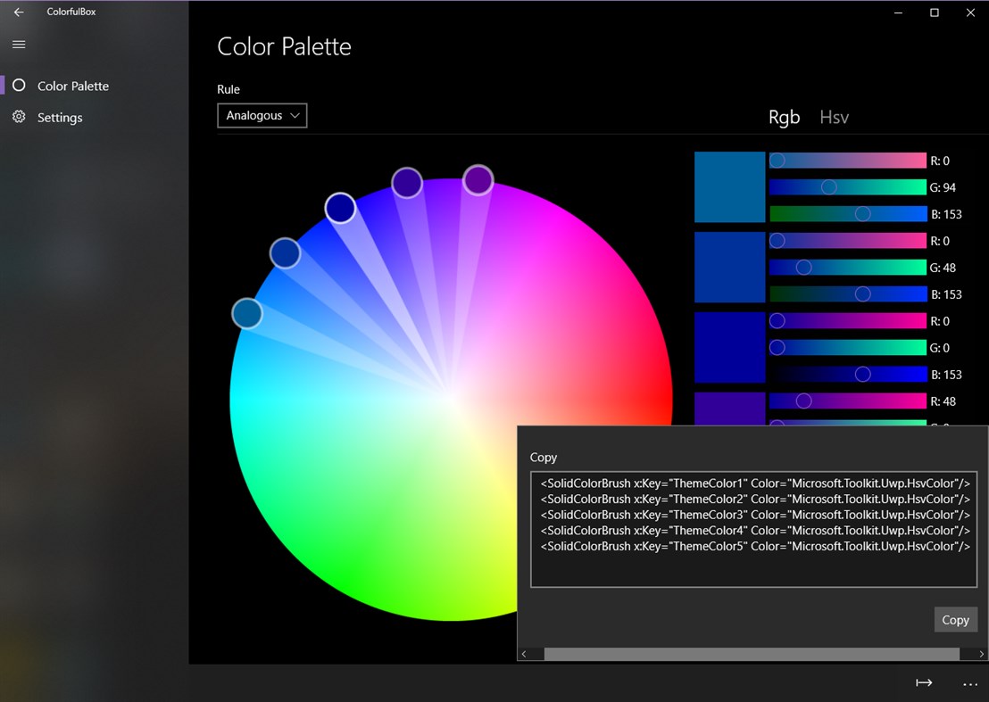Adjust third color's R: 0 slider
Viewport: 989px width, 702px height.
coord(848,321)
